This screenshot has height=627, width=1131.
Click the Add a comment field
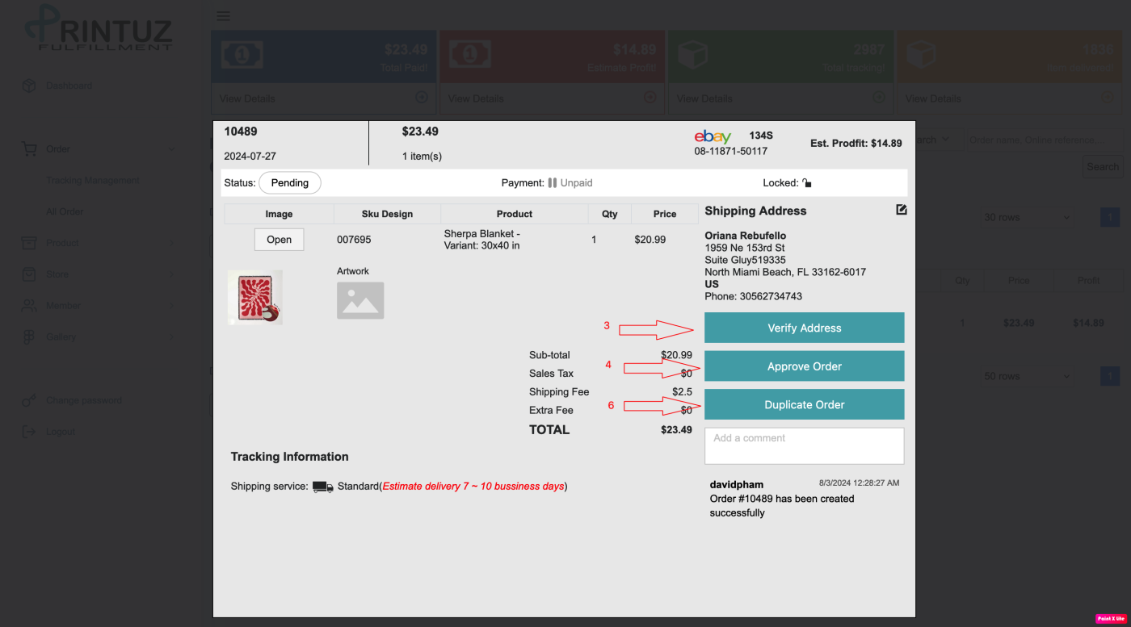pyautogui.click(x=804, y=446)
